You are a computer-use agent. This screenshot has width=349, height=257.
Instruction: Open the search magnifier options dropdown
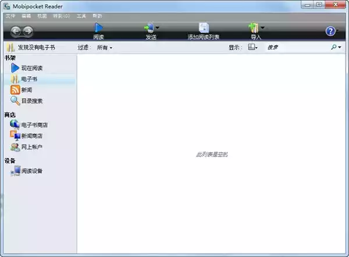(x=339, y=48)
